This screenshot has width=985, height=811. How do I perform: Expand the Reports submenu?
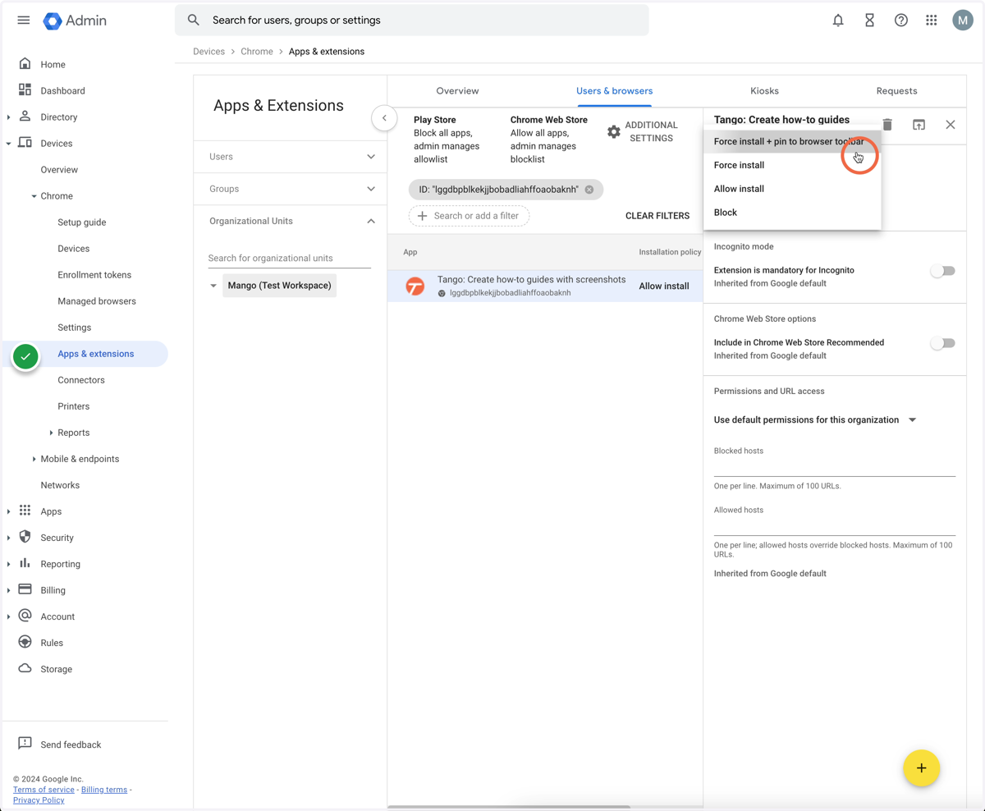pyautogui.click(x=51, y=433)
